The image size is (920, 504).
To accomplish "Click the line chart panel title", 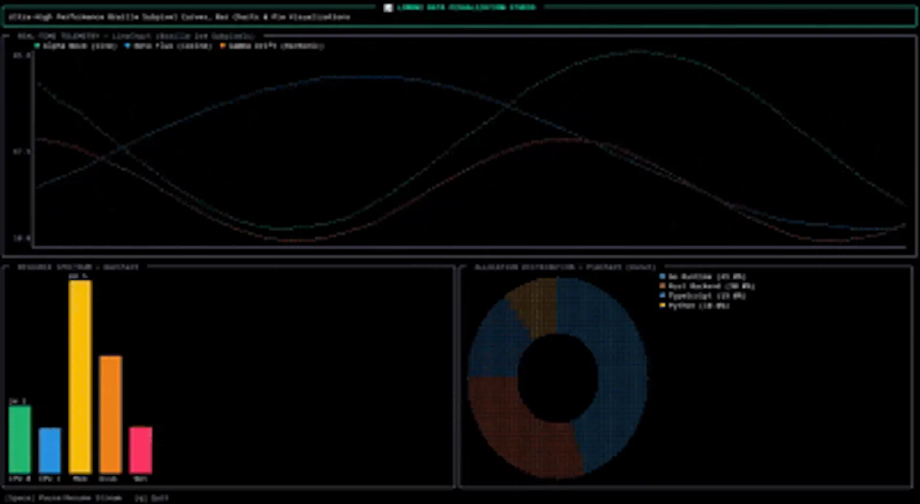I will pos(136,36).
